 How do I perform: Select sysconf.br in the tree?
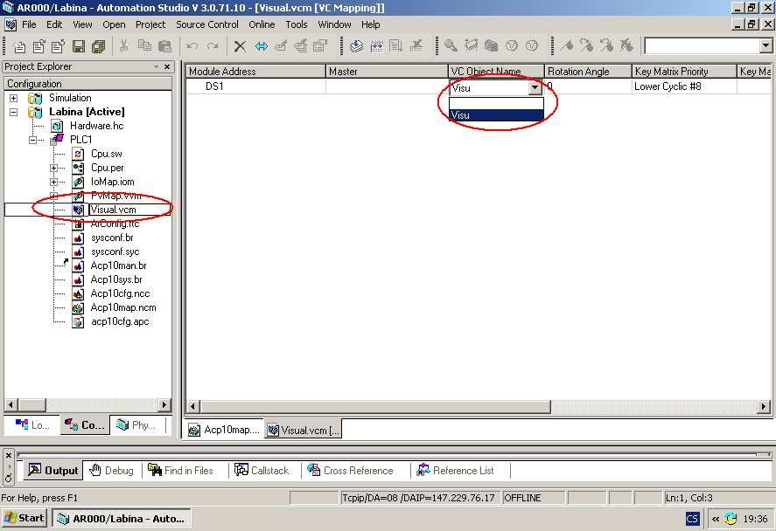tap(112, 238)
